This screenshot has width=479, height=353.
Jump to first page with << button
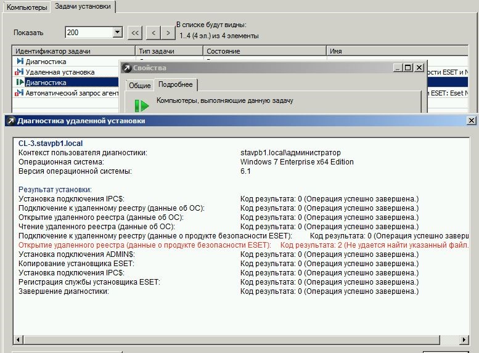[x=135, y=33]
